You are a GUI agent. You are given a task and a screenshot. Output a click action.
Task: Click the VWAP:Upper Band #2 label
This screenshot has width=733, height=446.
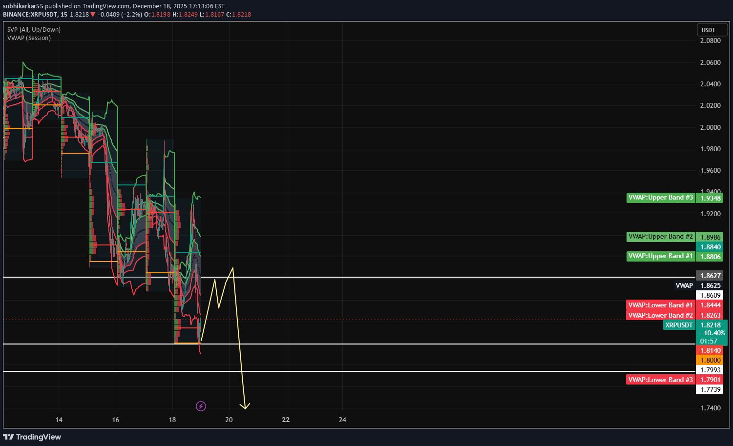pyautogui.click(x=660, y=237)
